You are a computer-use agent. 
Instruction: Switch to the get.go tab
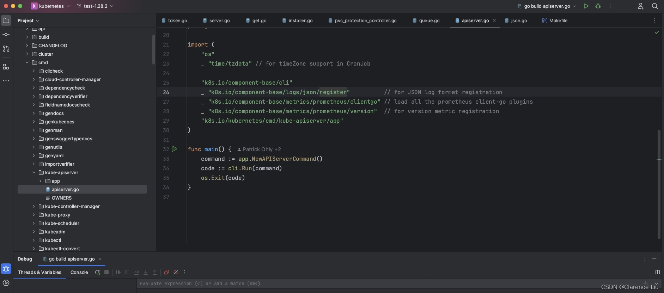pyautogui.click(x=256, y=20)
